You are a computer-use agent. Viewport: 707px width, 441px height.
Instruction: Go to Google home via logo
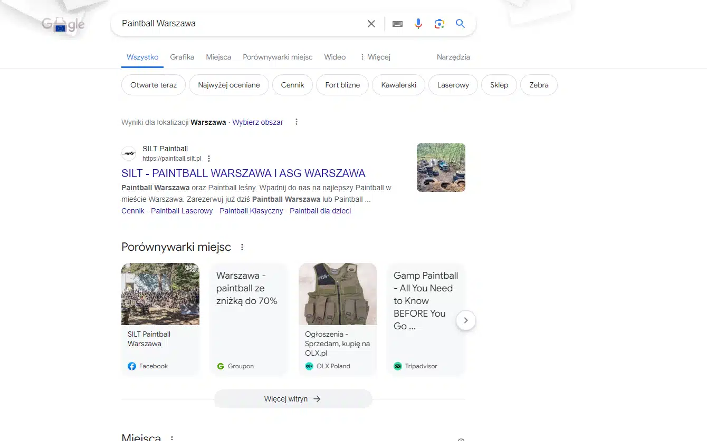pyautogui.click(x=63, y=24)
